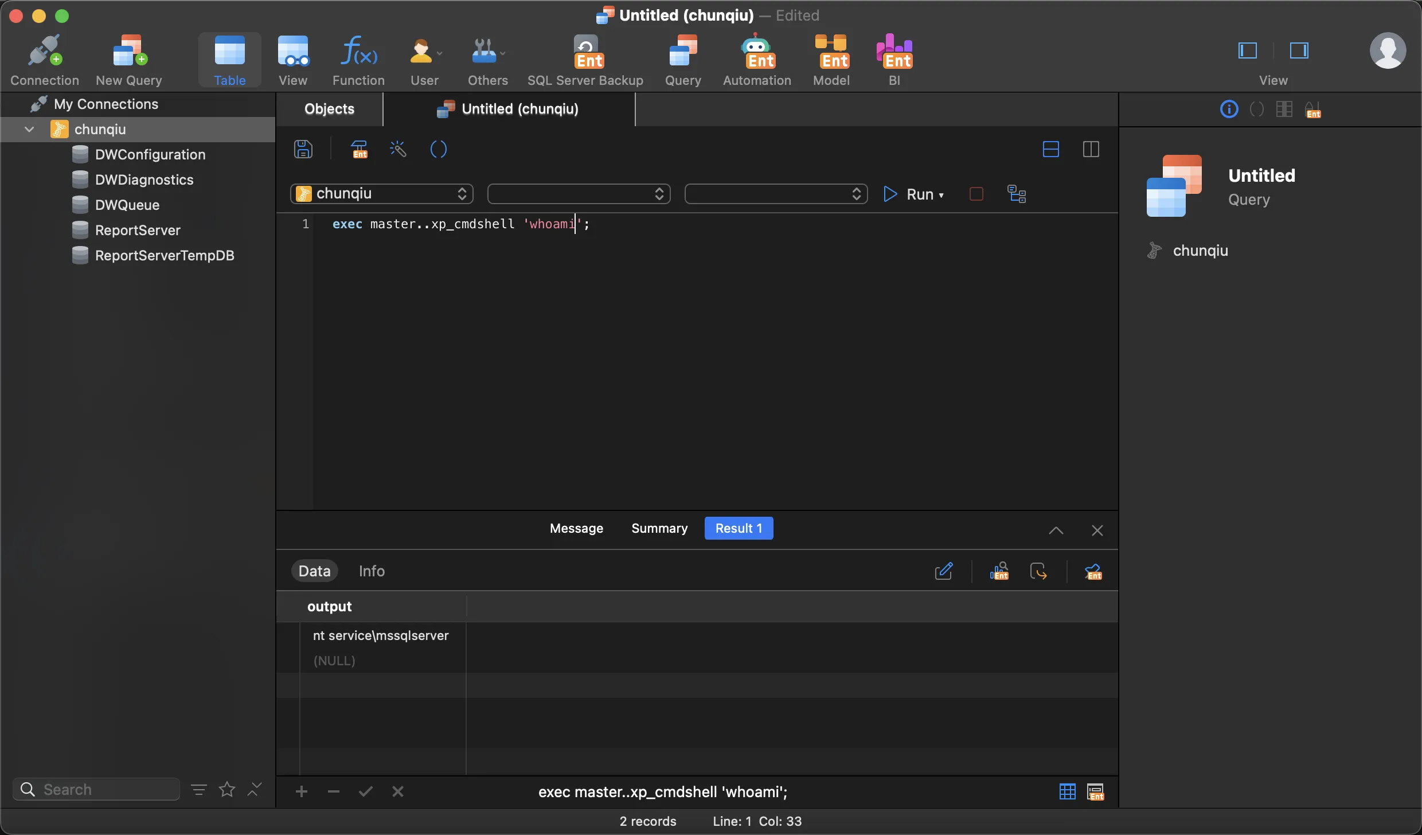1422x835 pixels.
Task: Select the ReportServer database
Action: [x=138, y=231]
